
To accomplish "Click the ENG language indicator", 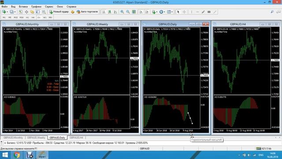I will [x=261, y=155].
